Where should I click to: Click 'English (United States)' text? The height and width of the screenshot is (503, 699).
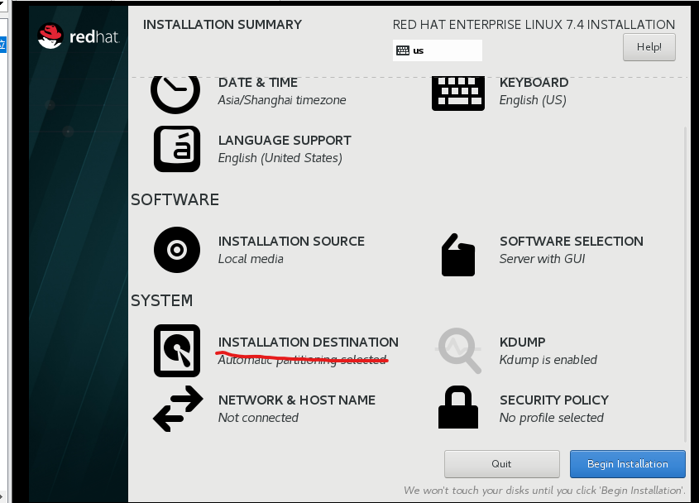280,158
